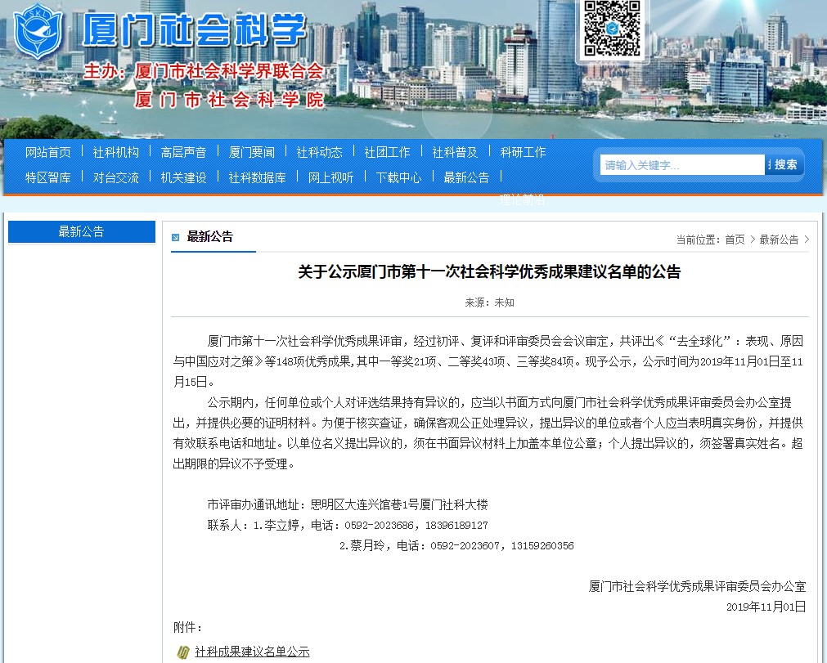Click 最新公告 tab in left sidebar
827x663 pixels.
tap(81, 232)
